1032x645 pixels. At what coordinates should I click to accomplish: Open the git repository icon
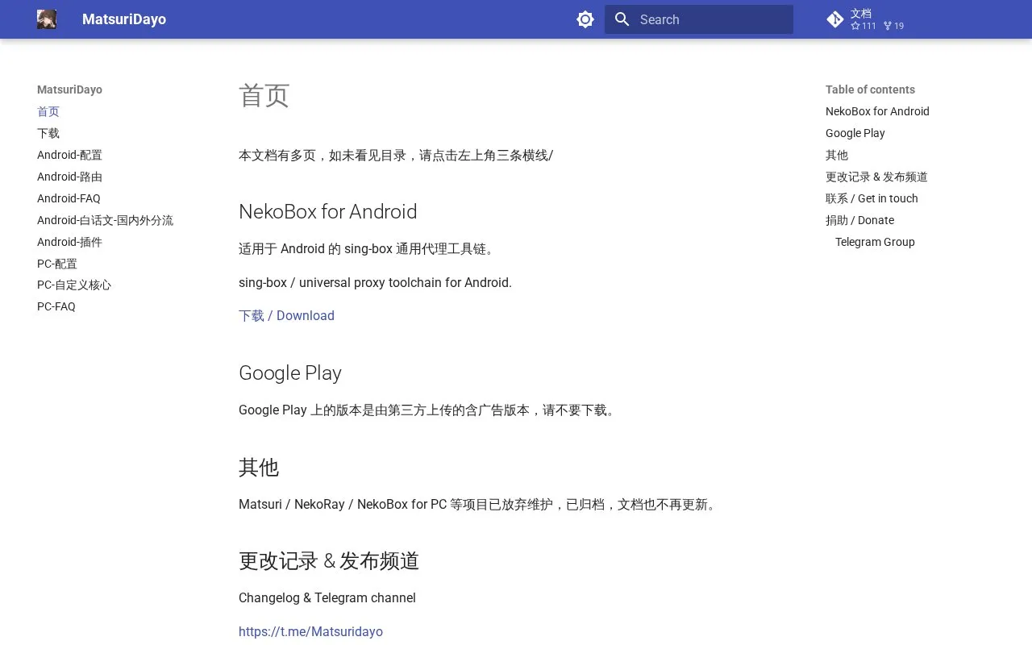(835, 19)
